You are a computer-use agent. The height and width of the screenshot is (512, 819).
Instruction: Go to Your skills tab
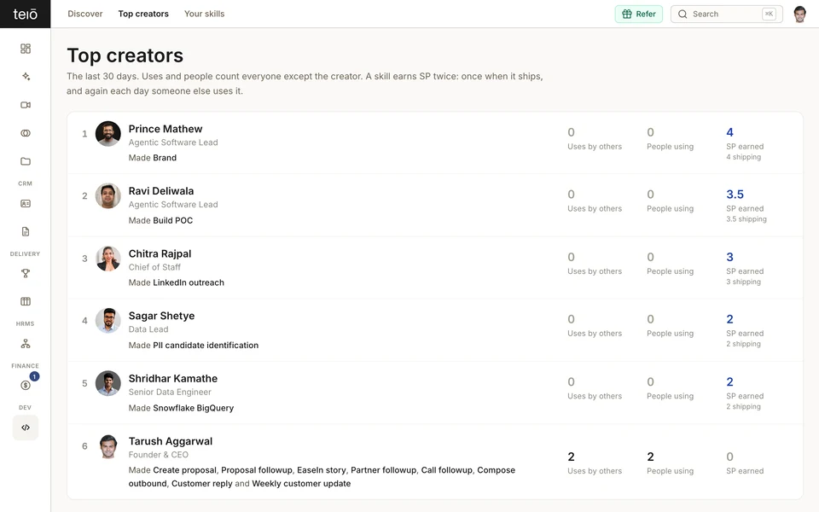(204, 14)
